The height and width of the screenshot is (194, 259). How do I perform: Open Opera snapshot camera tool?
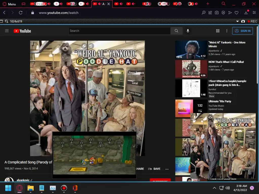coord(217,13)
